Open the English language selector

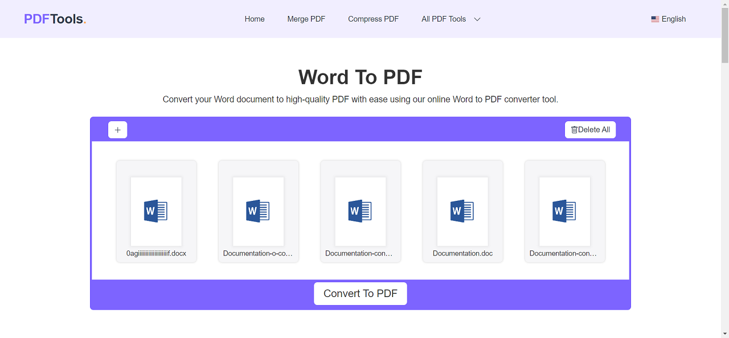(668, 19)
